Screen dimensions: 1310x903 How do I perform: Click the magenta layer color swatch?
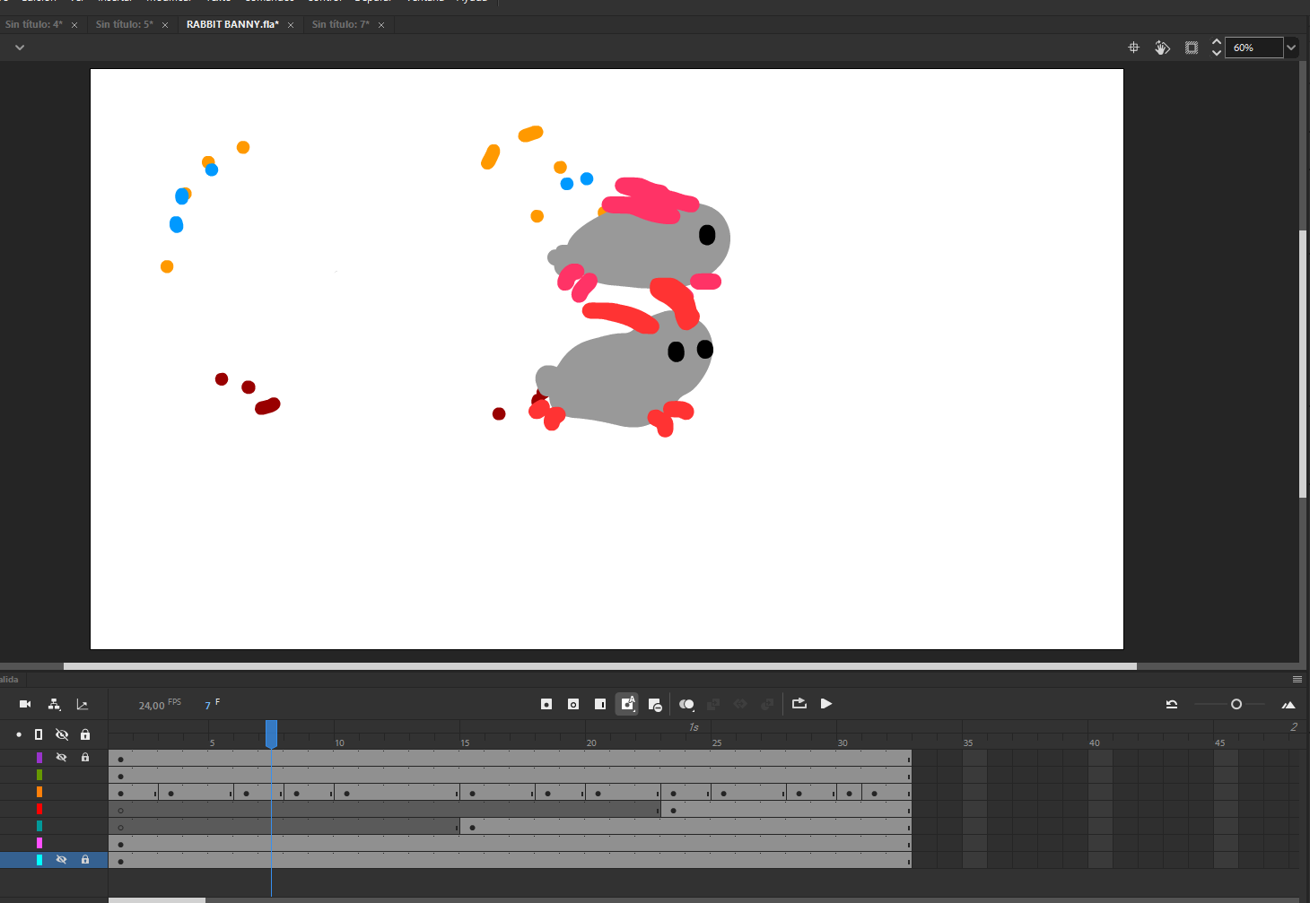[39, 843]
